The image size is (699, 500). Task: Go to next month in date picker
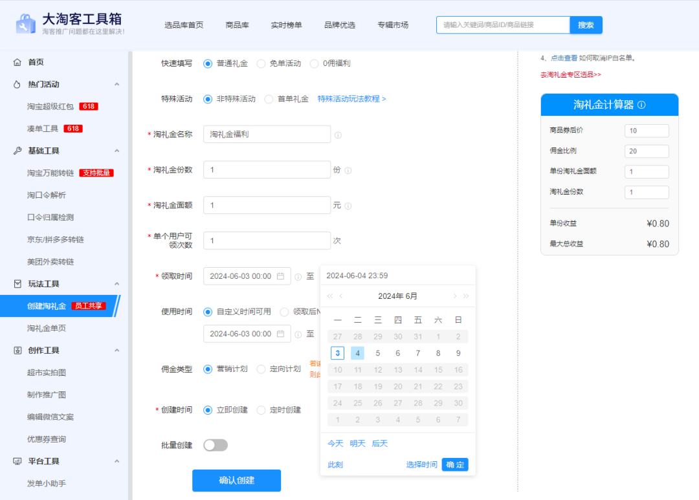click(455, 296)
